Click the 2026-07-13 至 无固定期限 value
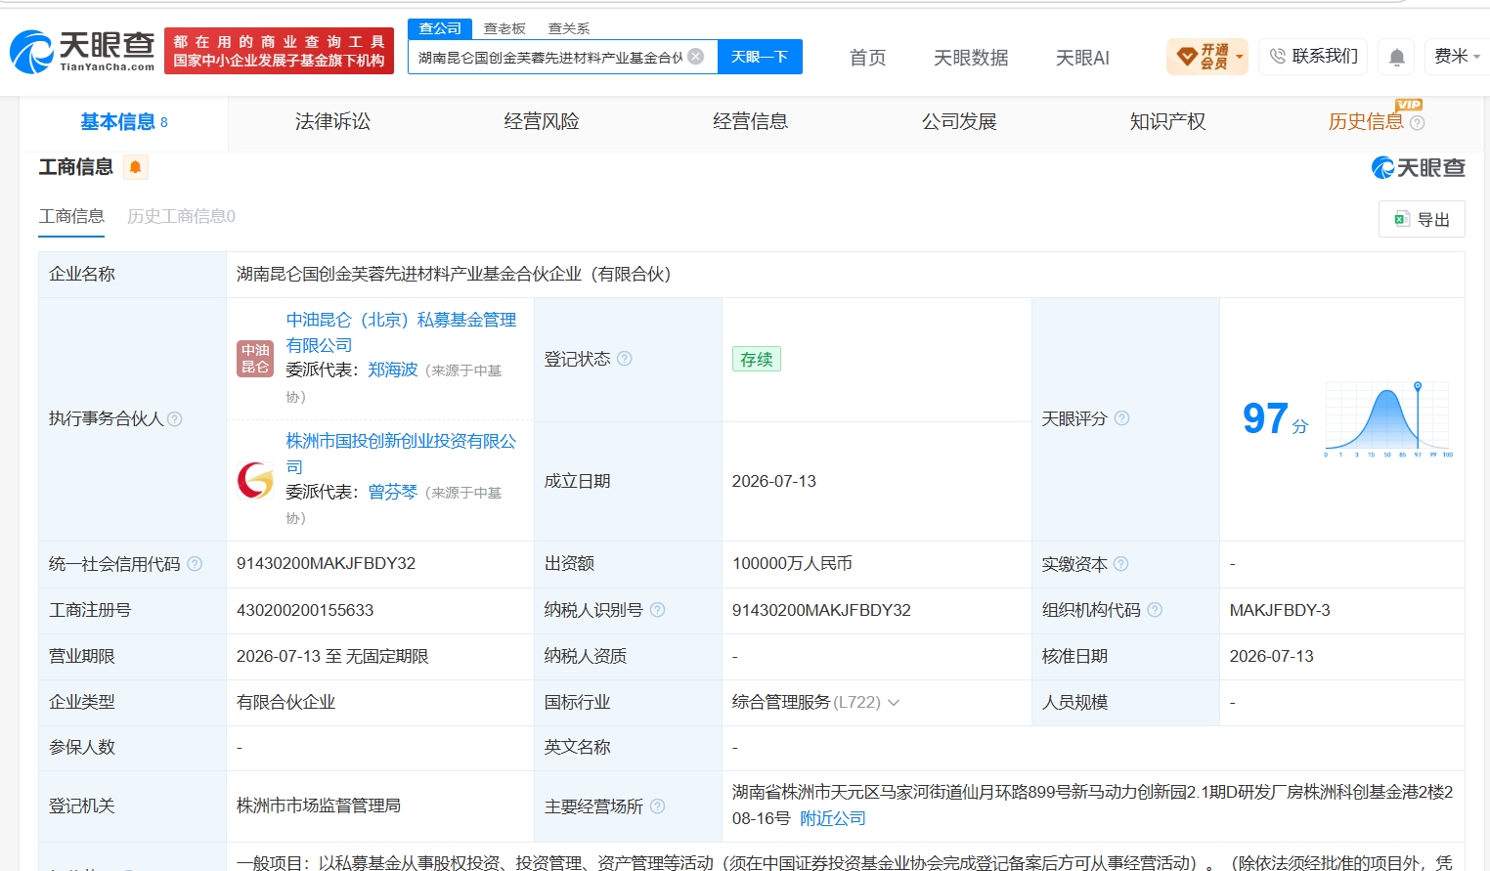The image size is (1490, 871). [332, 657]
